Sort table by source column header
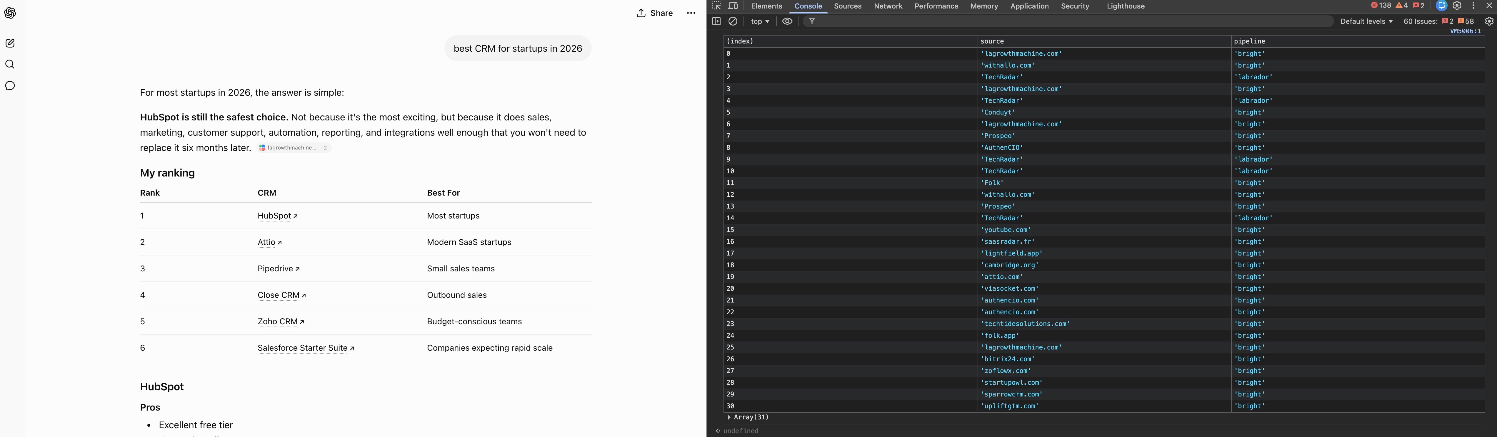The width and height of the screenshot is (1497, 437). tap(1104, 41)
